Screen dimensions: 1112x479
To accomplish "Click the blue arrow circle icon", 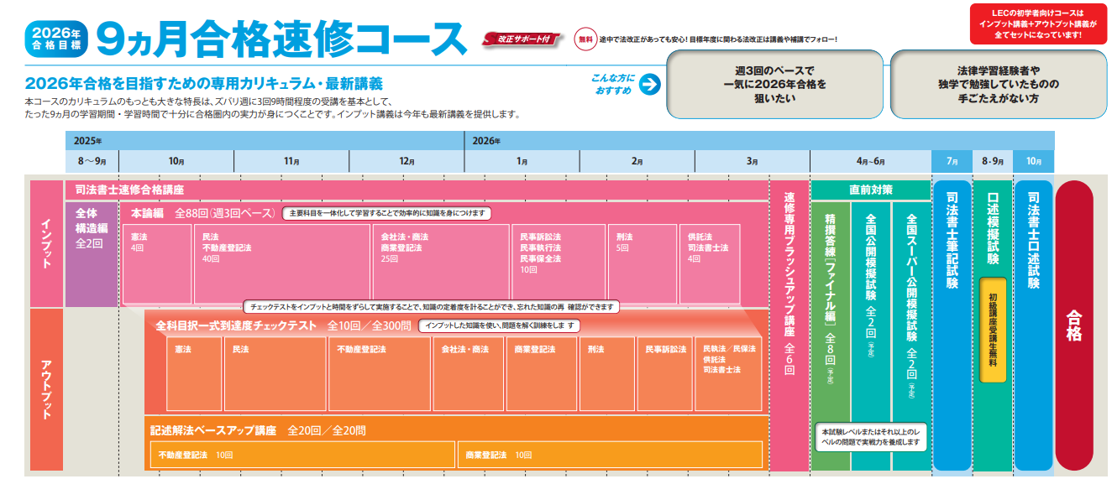I will coord(649,85).
